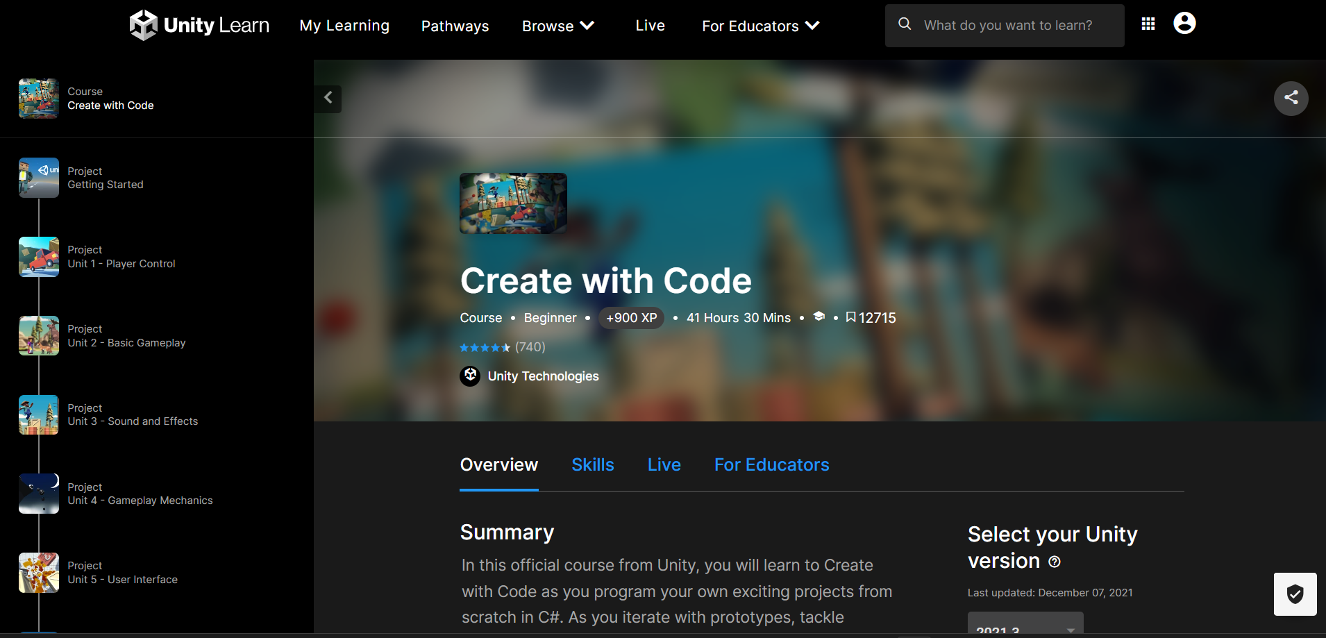Click the help icon beside Unity version
The image size is (1326, 638).
tap(1055, 562)
